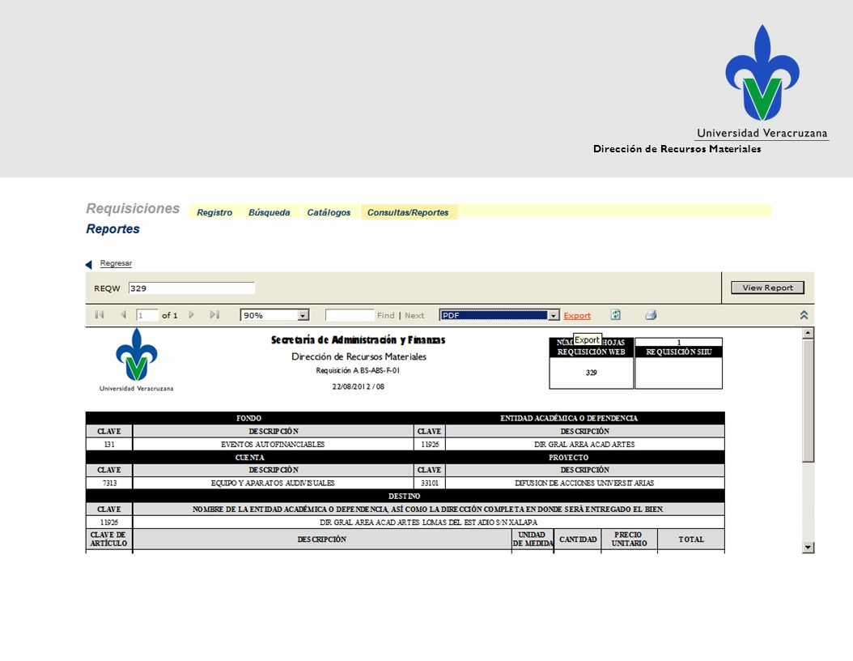Click 'DIFUSION DE ACCIONES UNIVERSITARIAS' project cell

tap(584, 483)
